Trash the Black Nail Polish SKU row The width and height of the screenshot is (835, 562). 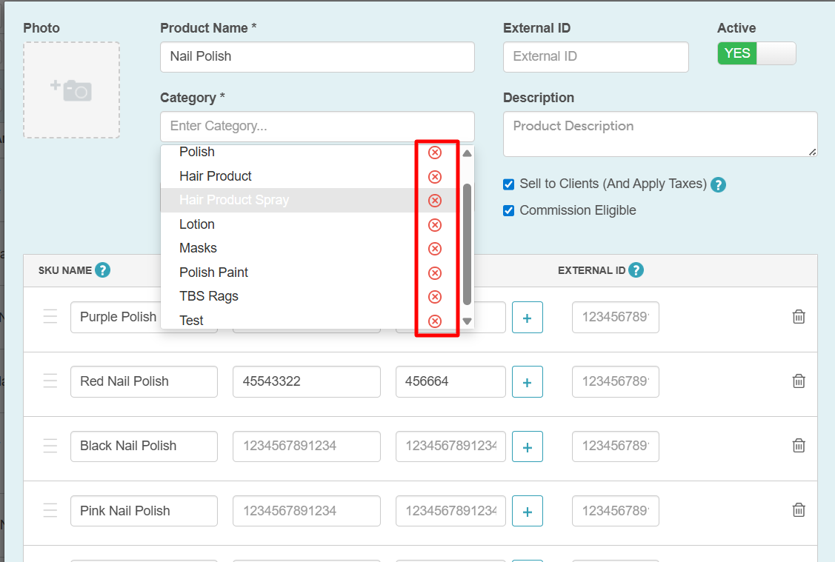point(799,446)
